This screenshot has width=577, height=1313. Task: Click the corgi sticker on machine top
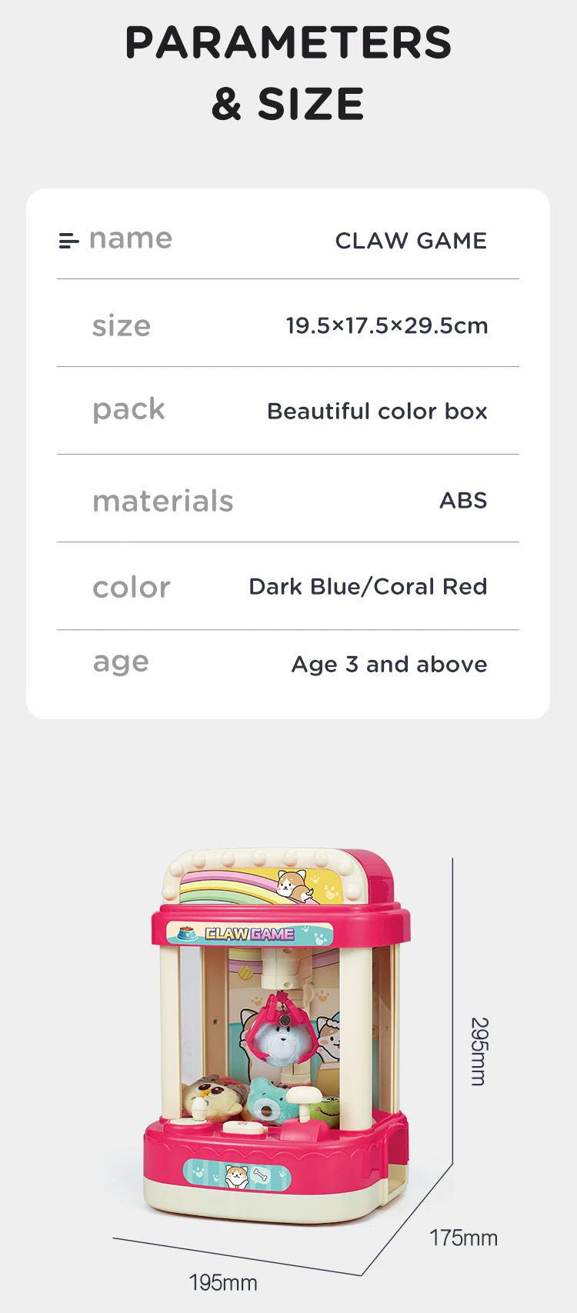coord(296,885)
